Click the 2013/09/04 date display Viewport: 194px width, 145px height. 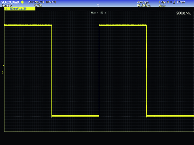tap(36, 2)
